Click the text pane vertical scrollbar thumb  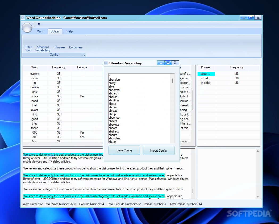tap(193, 191)
